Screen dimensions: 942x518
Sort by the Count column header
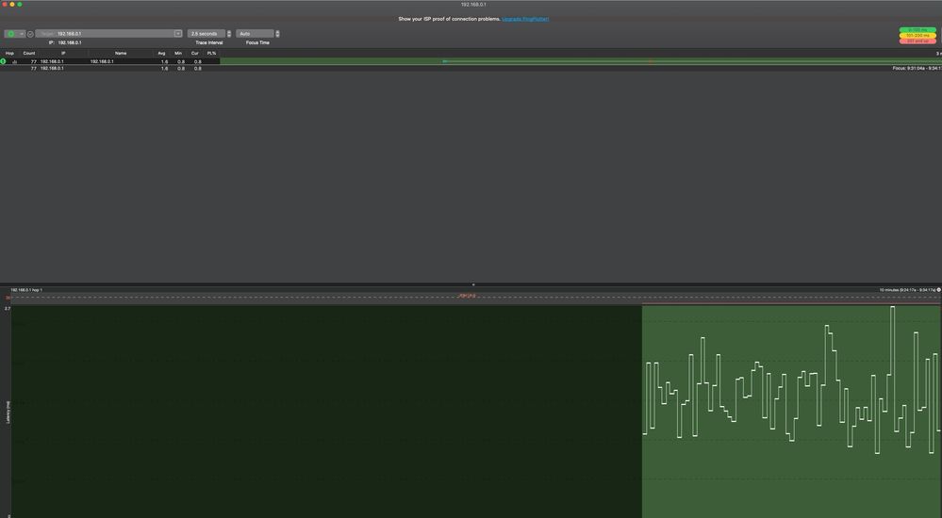click(x=29, y=53)
